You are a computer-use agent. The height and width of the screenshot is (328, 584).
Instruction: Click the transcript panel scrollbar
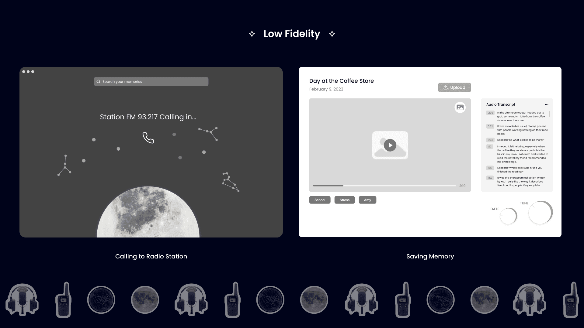point(549,114)
